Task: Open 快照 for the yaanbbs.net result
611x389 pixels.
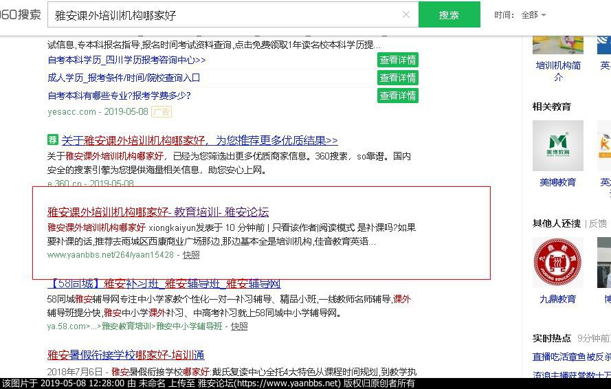Action: tap(191, 255)
